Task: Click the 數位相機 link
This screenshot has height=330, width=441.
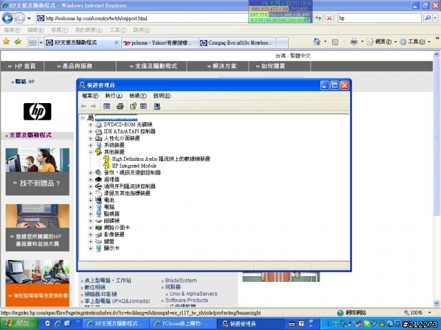Action: point(95,287)
